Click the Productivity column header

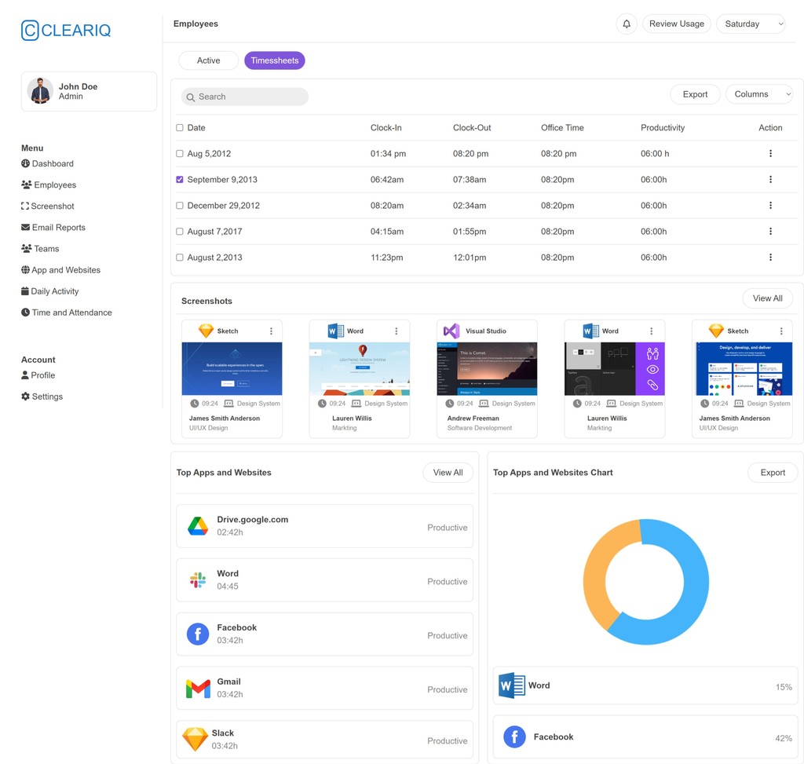pyautogui.click(x=663, y=128)
